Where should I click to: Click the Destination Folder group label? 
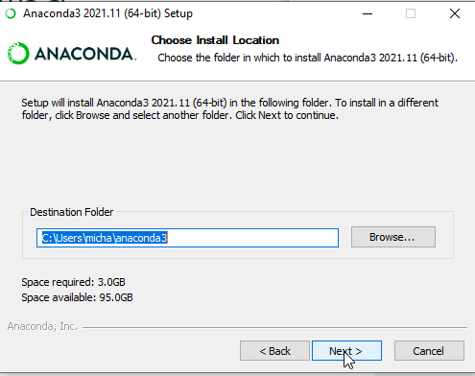(71, 212)
